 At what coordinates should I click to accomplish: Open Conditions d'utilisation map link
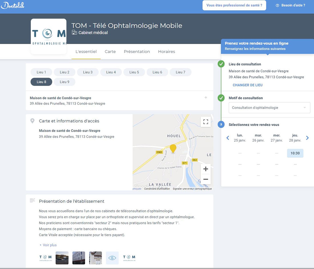157,189
